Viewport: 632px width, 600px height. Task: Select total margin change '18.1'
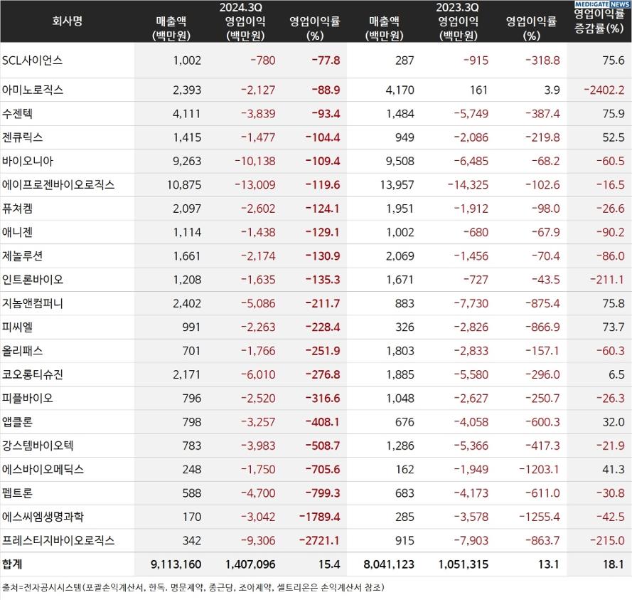click(614, 564)
